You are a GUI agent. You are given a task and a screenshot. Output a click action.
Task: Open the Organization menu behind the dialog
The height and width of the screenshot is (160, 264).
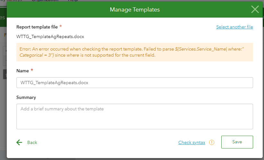[45, 1]
